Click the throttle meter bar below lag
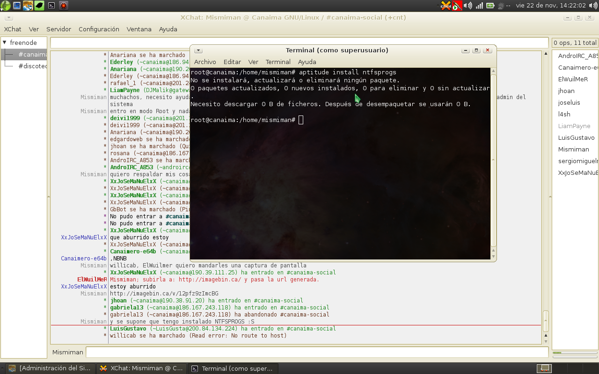Viewport: 599px width, 374px height. [574, 356]
